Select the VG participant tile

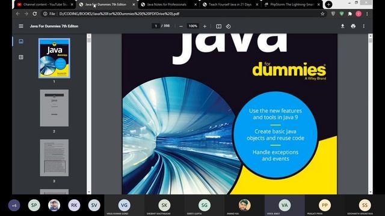click(125, 205)
